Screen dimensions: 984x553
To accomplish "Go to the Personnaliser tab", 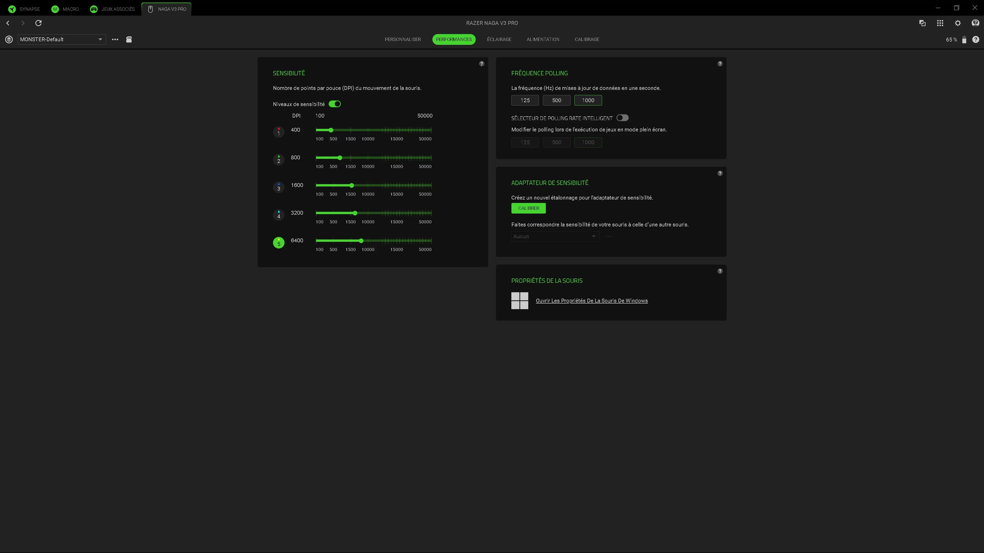I will pos(403,39).
